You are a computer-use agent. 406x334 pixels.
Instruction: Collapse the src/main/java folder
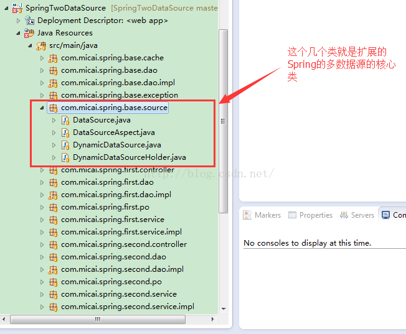[31, 46]
